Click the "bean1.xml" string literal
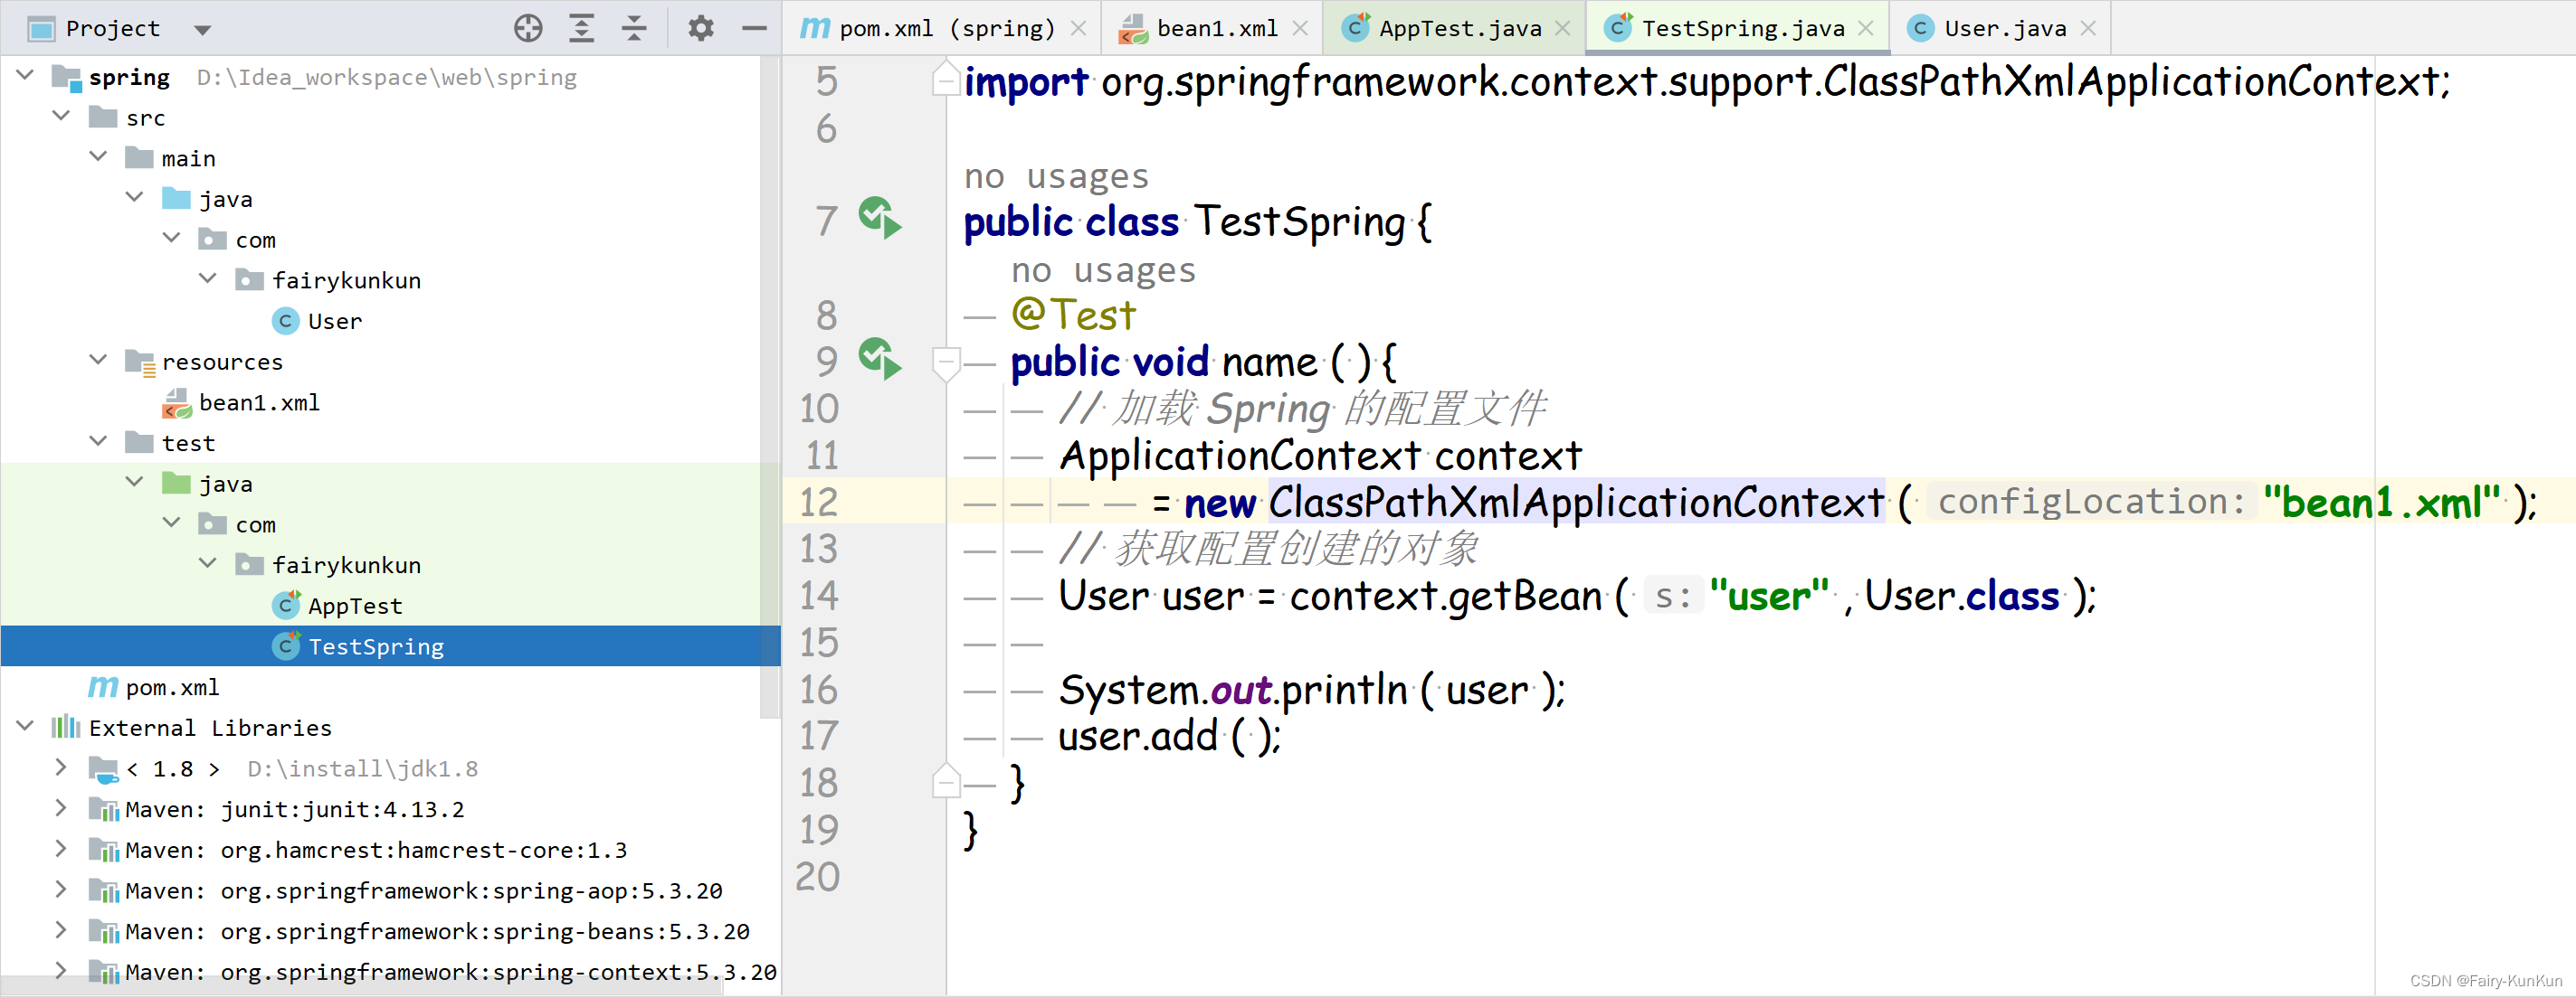This screenshot has width=2576, height=998. pos(2381,502)
